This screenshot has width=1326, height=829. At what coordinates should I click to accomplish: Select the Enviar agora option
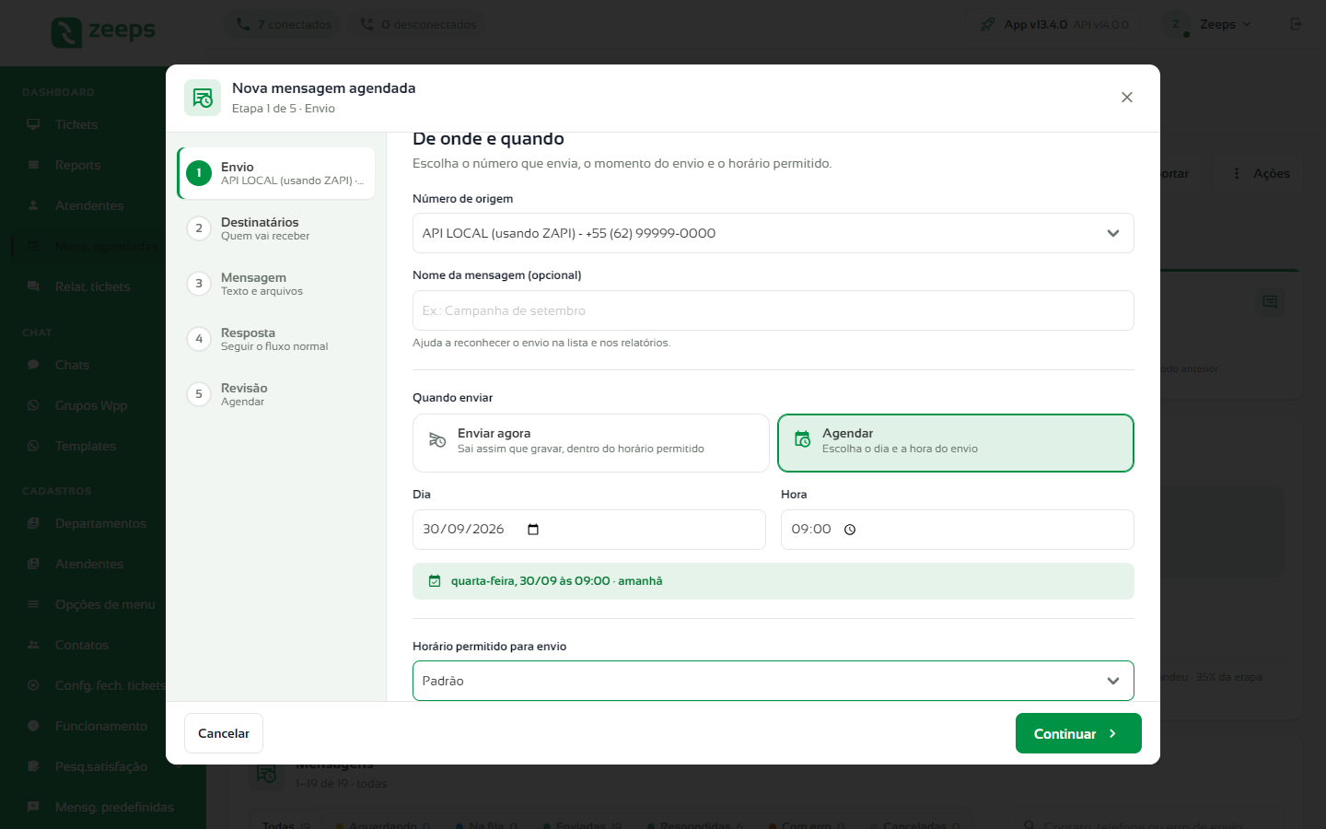591,443
